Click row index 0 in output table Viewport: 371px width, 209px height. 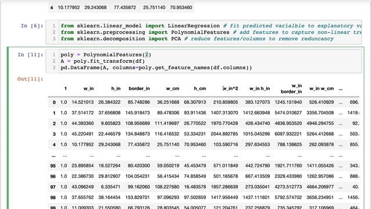[54, 102]
